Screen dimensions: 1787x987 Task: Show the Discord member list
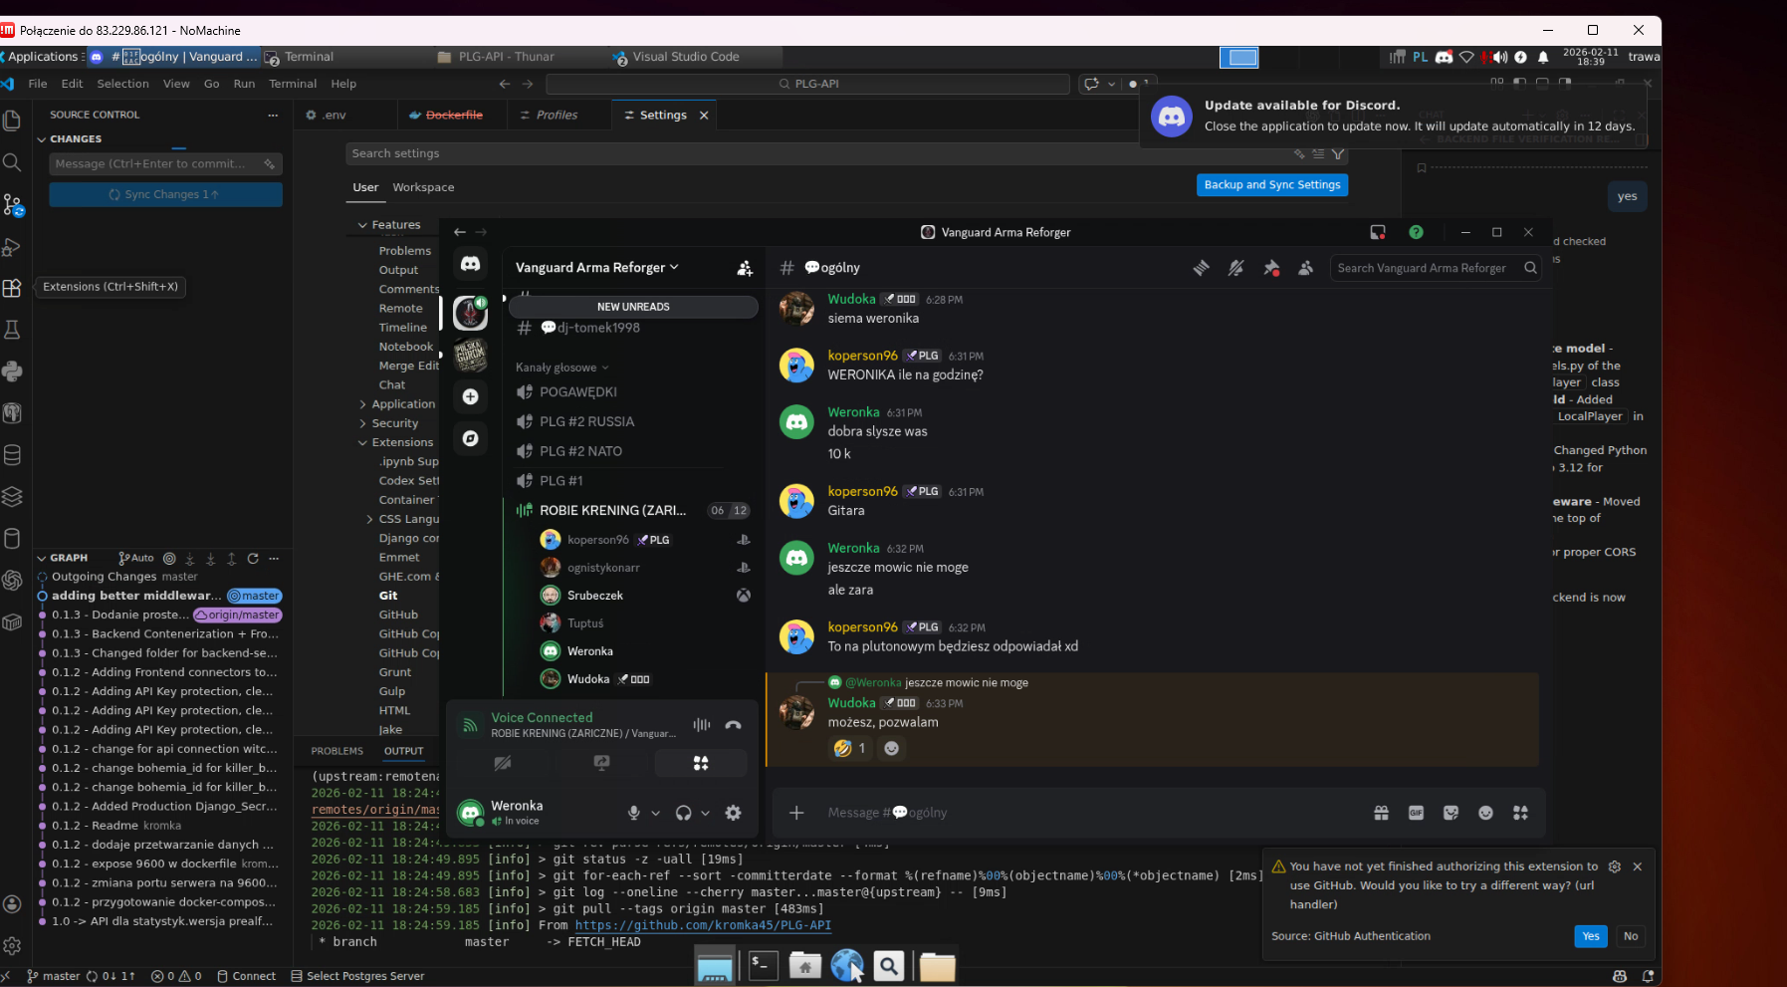pos(1305,268)
